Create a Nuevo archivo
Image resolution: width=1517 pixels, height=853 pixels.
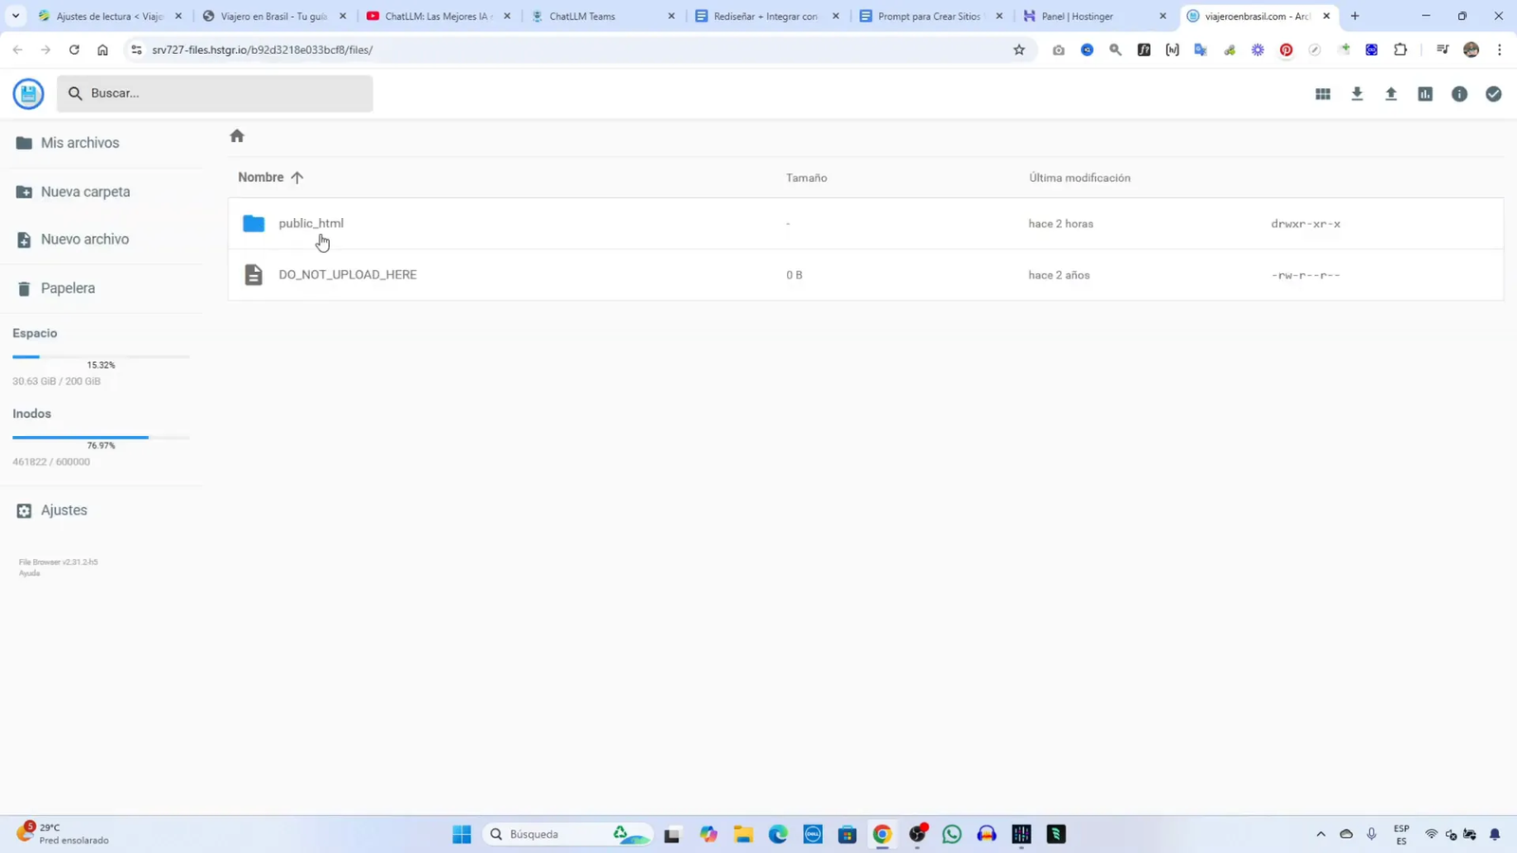click(x=84, y=240)
